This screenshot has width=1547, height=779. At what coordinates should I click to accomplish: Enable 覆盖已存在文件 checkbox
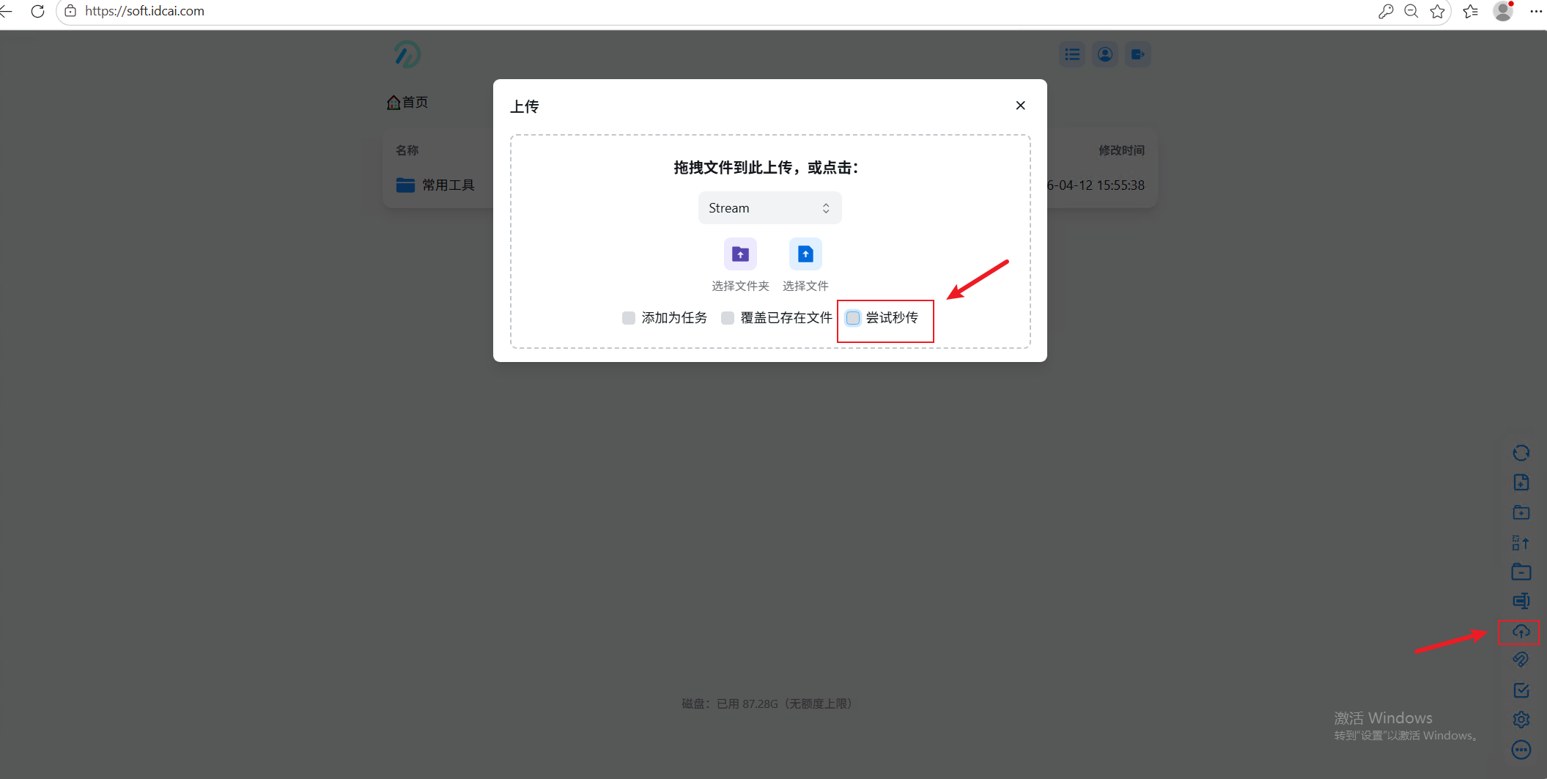pos(727,317)
